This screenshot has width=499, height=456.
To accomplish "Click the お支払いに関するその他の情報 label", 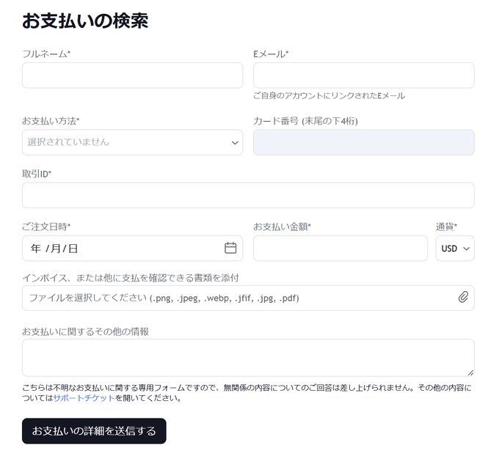I will (85, 331).
